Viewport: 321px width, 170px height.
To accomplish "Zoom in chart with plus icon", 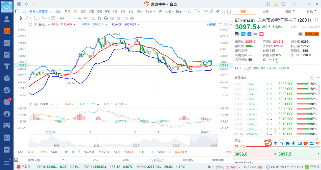I will [x=230, y=25].
